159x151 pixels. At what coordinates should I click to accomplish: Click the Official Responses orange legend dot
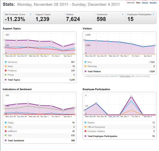pos(85,127)
